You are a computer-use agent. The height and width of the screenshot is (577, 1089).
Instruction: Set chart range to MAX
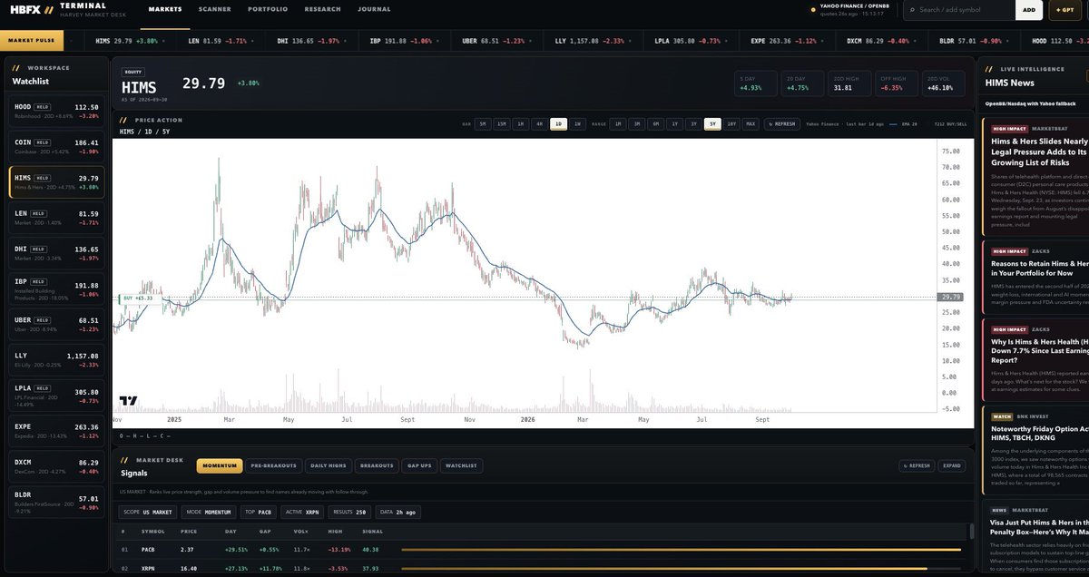(x=751, y=123)
